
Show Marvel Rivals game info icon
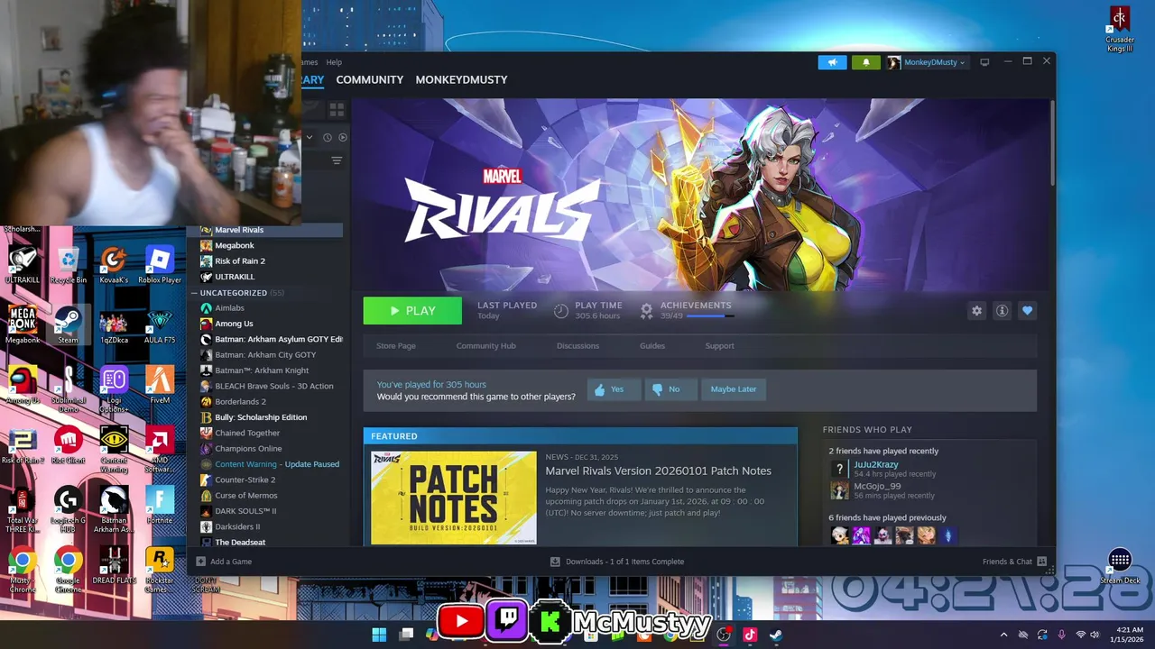[1002, 310]
